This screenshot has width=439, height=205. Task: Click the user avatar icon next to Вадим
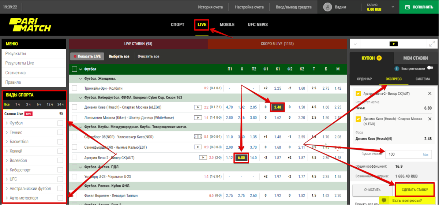point(328,7)
